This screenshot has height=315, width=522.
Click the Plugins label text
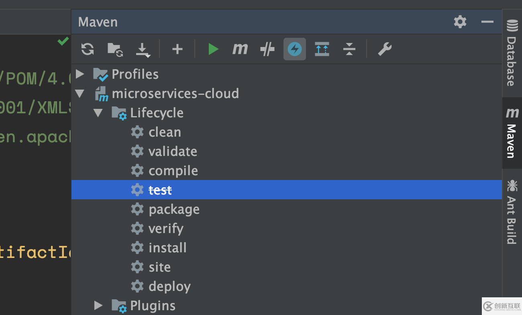[153, 306]
